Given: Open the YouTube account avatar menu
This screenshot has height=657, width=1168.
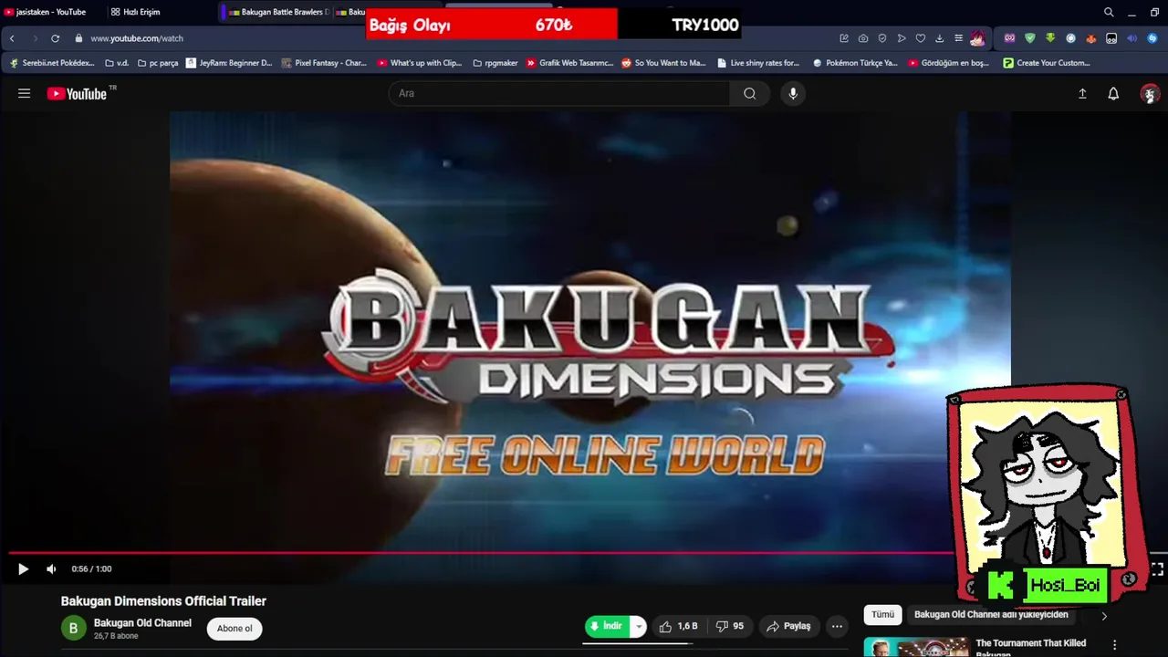Looking at the screenshot, I should coord(1150,93).
